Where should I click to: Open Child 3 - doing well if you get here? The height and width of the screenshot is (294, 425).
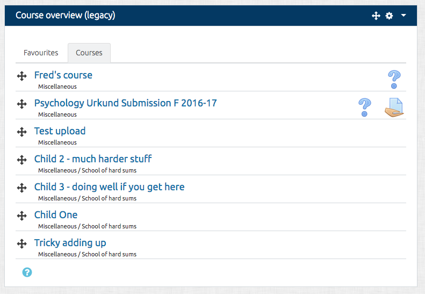(109, 187)
